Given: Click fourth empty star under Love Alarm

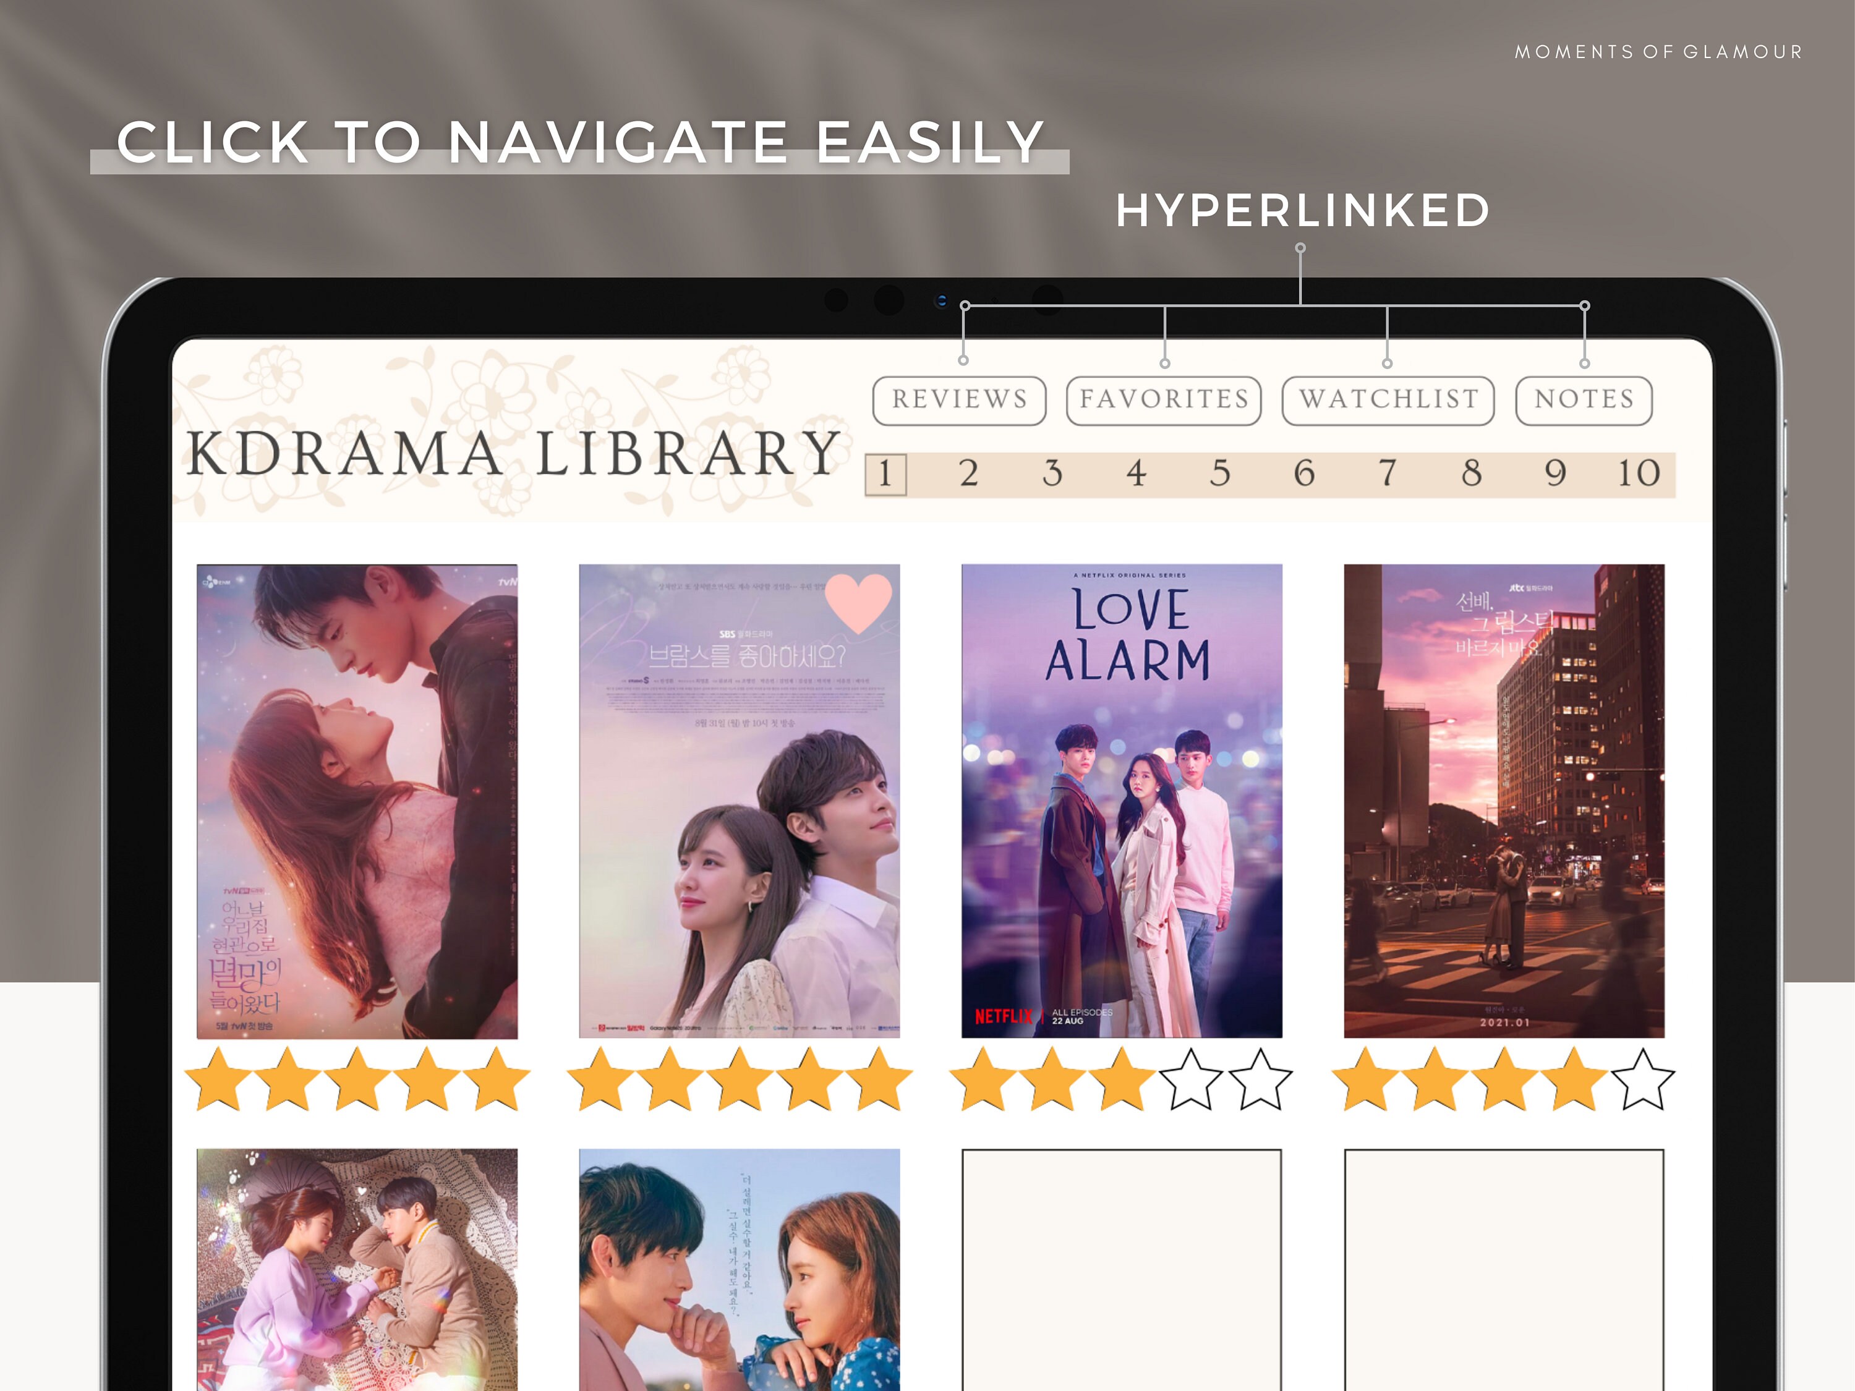Looking at the screenshot, I should pyautogui.click(x=1191, y=1079).
